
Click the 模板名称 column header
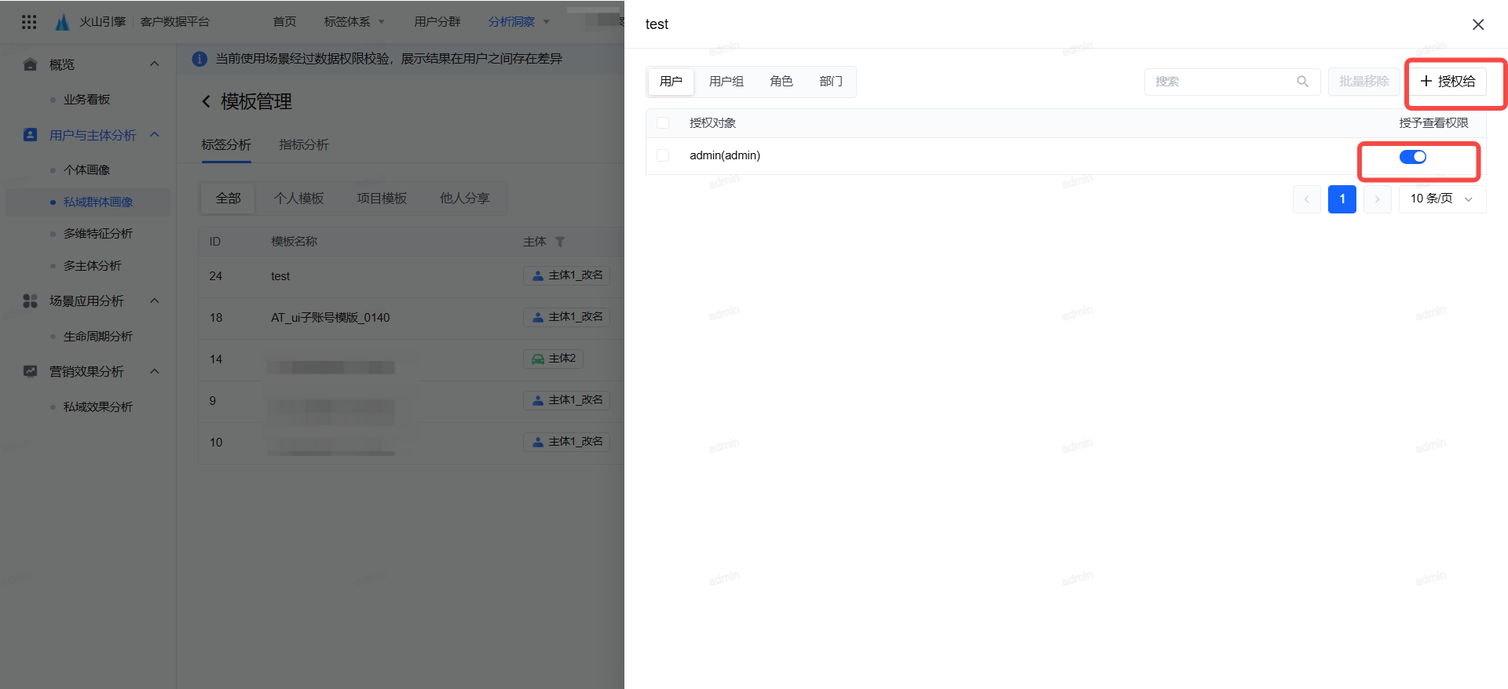coord(295,242)
